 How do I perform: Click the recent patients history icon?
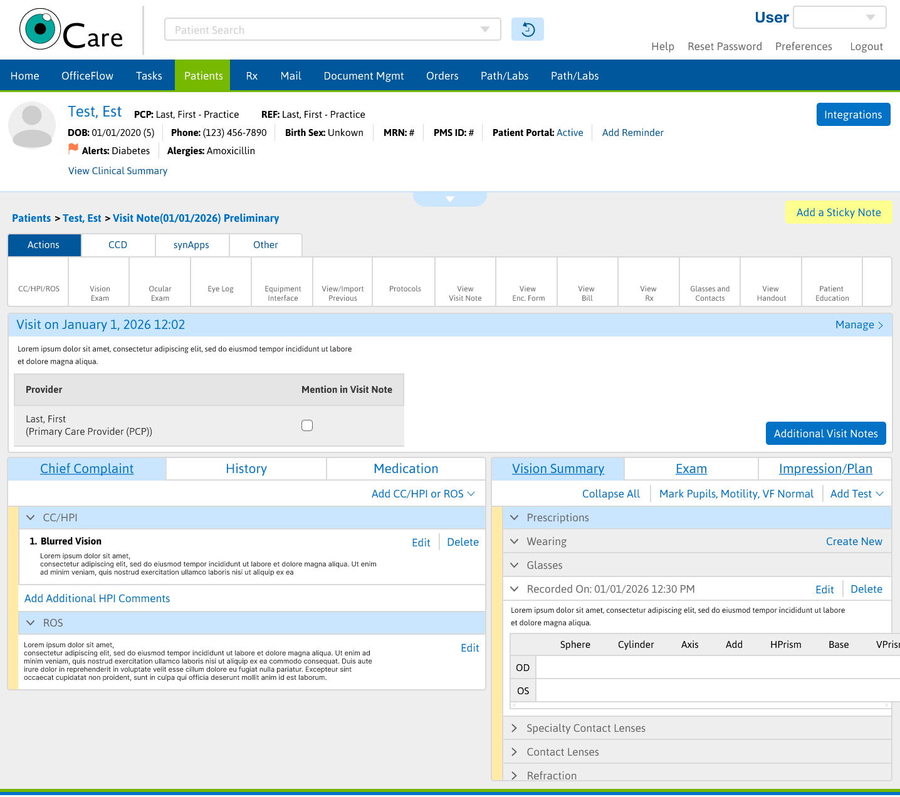tap(528, 29)
